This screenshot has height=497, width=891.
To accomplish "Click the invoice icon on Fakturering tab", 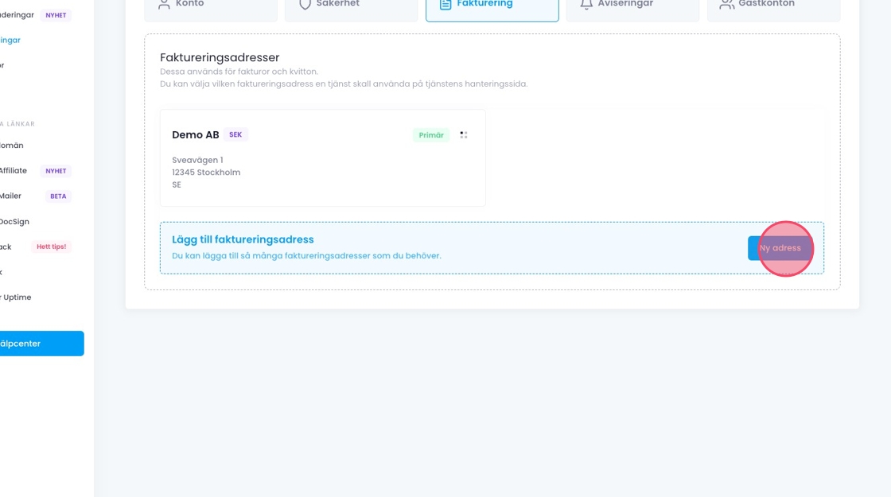I will tap(445, 5).
